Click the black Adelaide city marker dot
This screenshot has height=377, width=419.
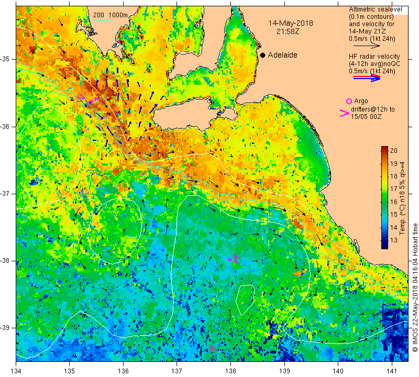click(263, 55)
